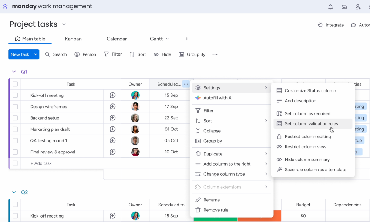Select all Q1 tasks via header checkbox
Viewport: 370px width, 222px height.
[x=15, y=84]
